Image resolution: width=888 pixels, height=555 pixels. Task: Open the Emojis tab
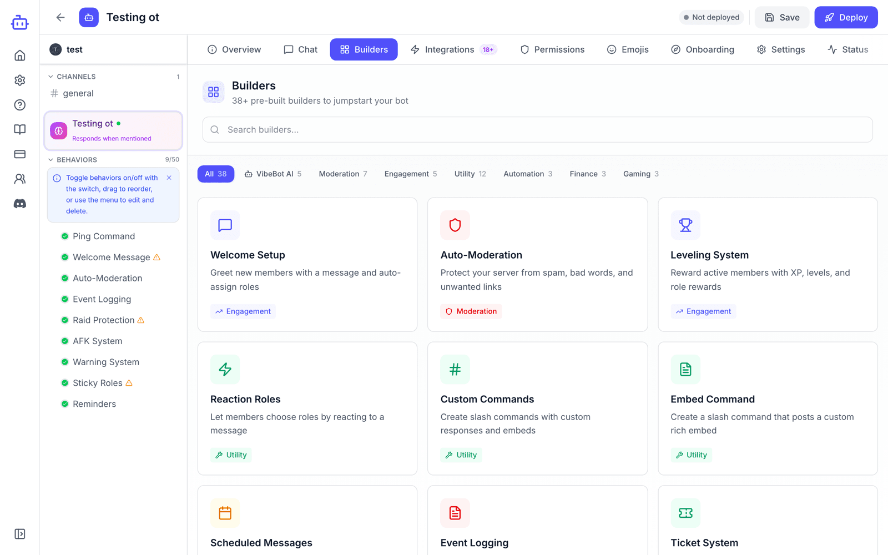pos(628,49)
